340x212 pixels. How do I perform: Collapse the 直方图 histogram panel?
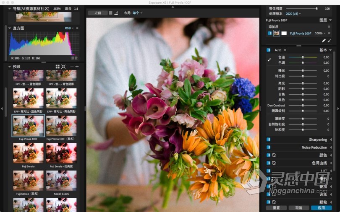[x=9, y=28]
